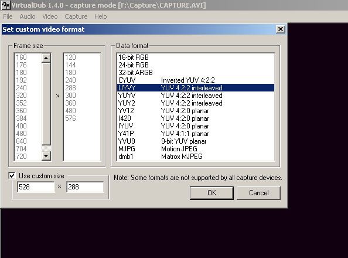Select YUY2 YUV 4:2:2 interleaved format

[196, 103]
